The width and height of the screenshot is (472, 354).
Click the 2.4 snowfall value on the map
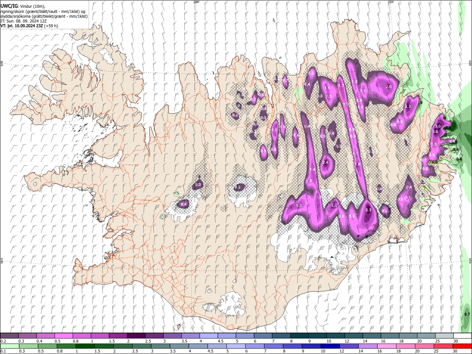click(325, 163)
